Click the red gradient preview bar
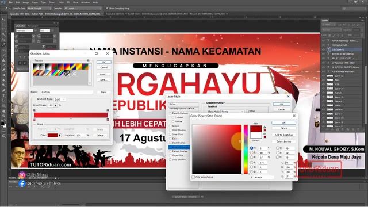This screenshot has width=368, height=207. pos(71,115)
